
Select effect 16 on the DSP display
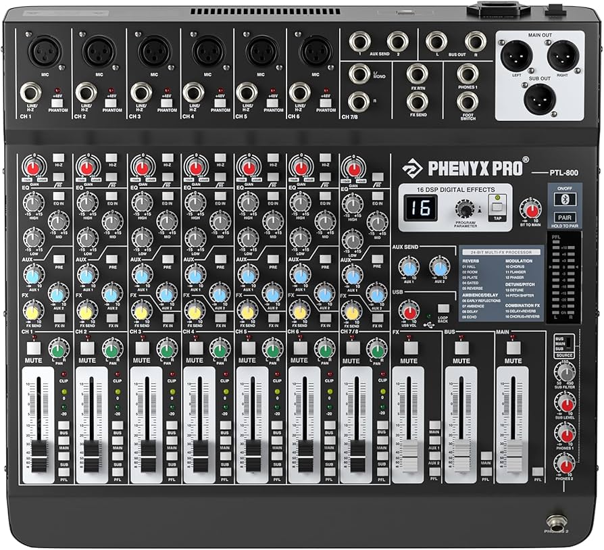[422, 206]
